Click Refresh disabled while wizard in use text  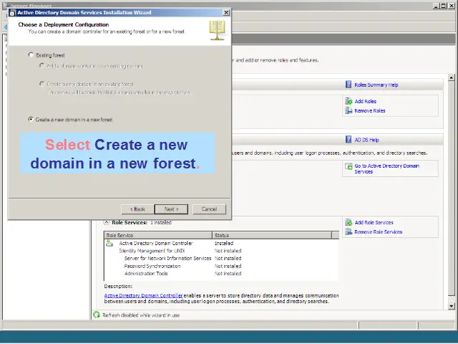[141, 315]
